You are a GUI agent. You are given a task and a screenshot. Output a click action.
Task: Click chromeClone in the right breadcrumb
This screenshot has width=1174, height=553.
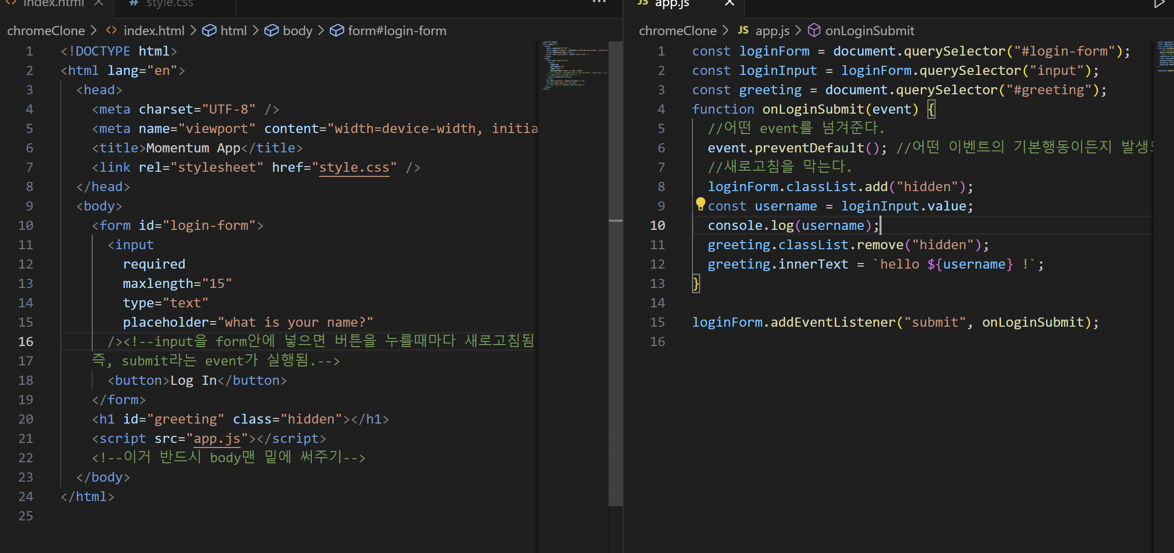pos(678,31)
